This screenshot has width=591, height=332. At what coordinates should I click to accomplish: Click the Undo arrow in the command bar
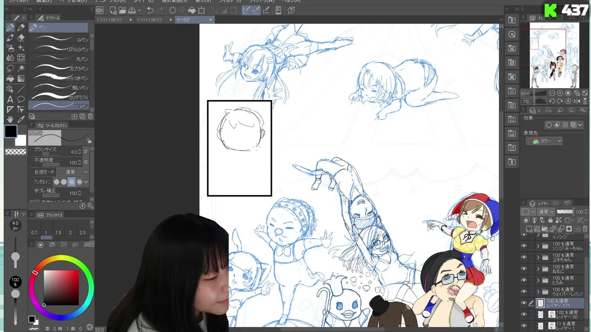point(150,10)
